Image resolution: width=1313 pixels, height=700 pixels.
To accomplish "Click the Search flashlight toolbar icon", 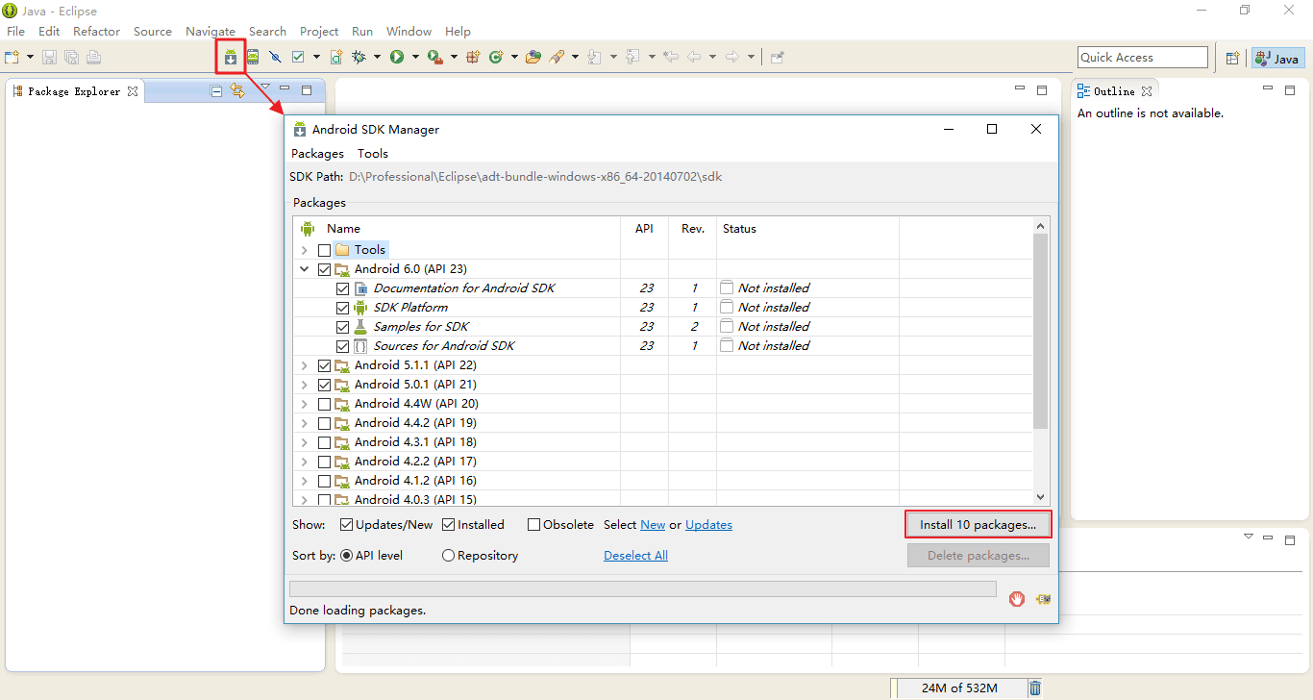I will pyautogui.click(x=556, y=58).
